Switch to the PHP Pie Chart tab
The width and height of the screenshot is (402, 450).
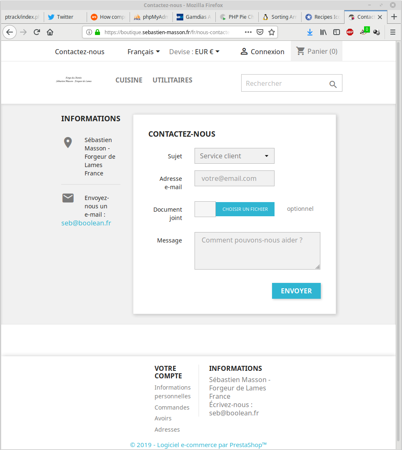(237, 17)
